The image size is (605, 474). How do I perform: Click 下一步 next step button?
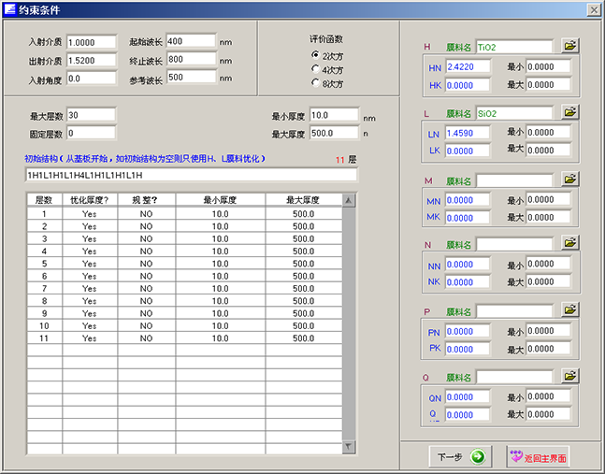click(x=460, y=456)
